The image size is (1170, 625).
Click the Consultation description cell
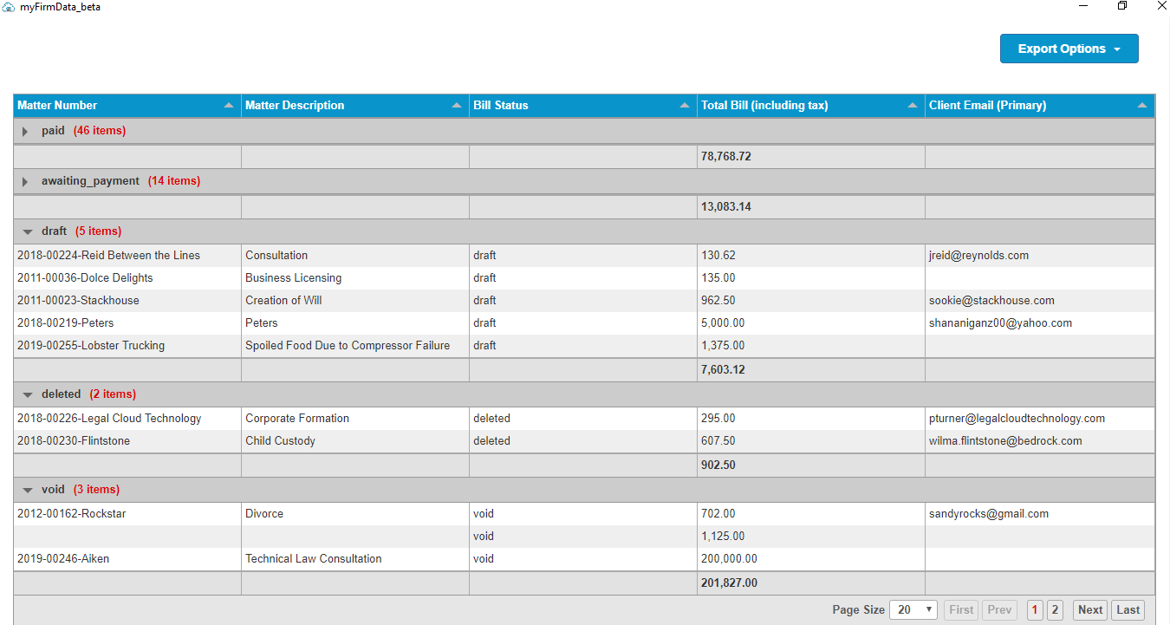(276, 256)
